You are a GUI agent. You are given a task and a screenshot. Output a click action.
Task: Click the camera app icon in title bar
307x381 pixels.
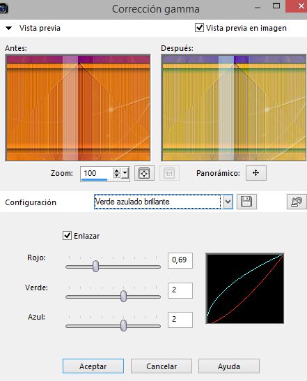(x=4, y=8)
